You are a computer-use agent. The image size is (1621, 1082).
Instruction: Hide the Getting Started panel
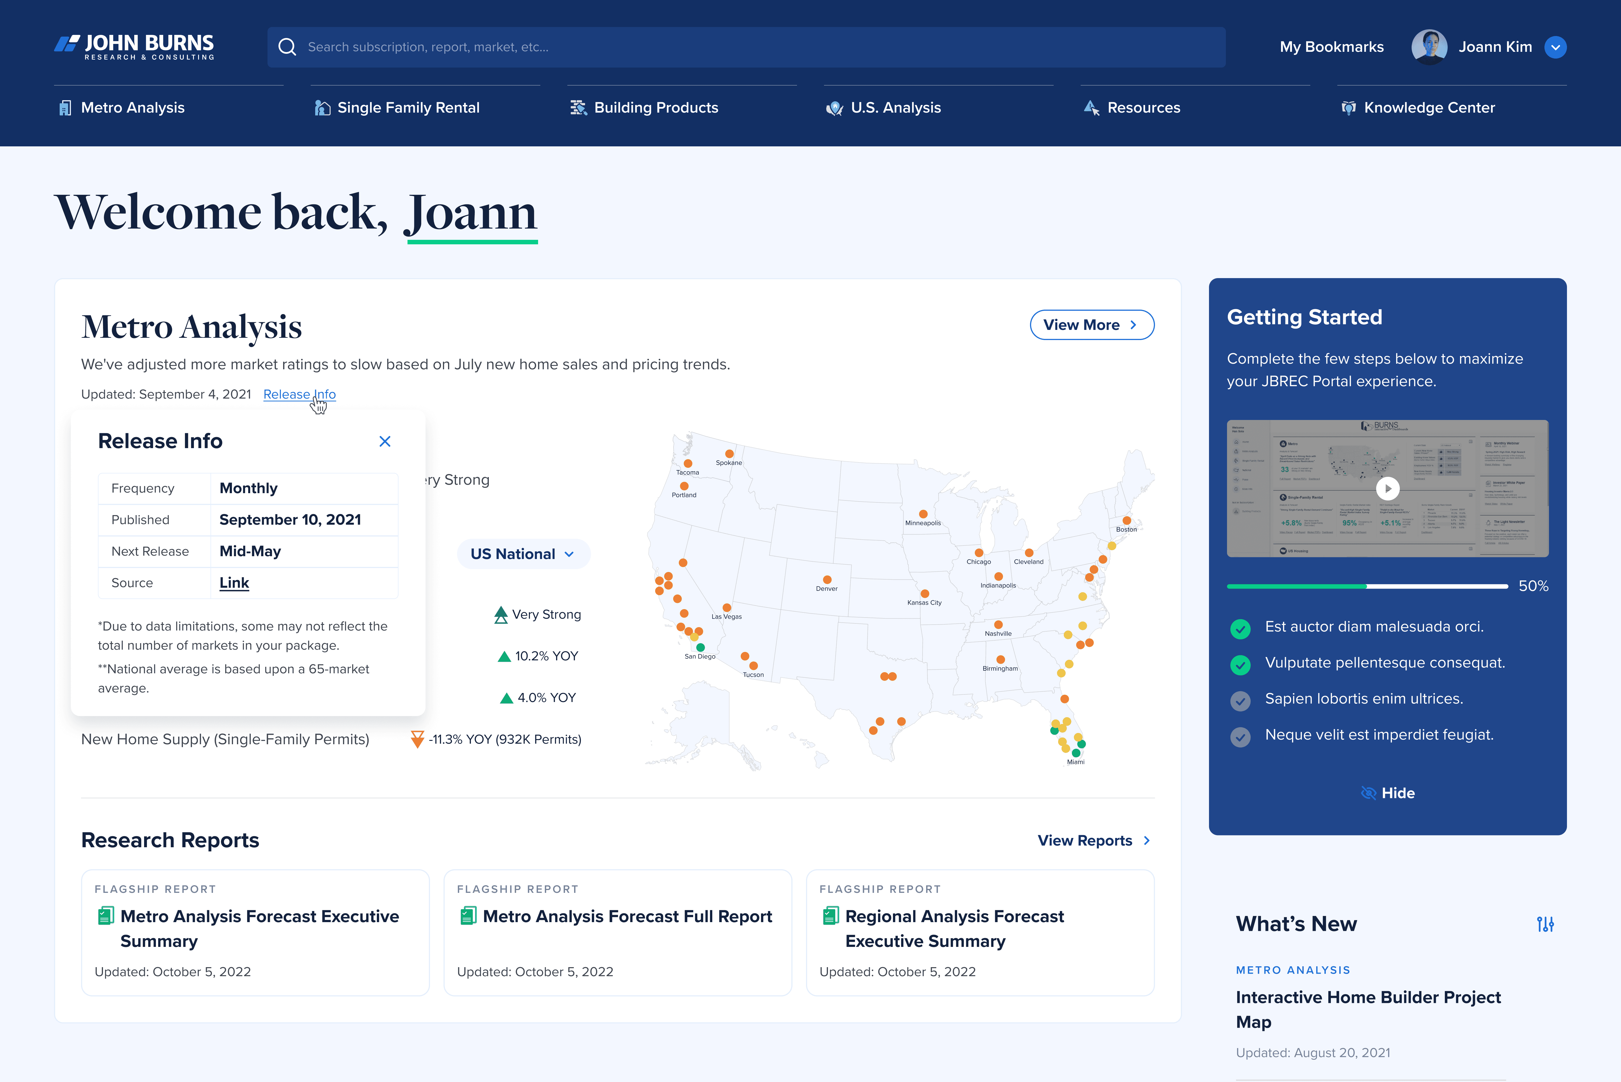1388,793
